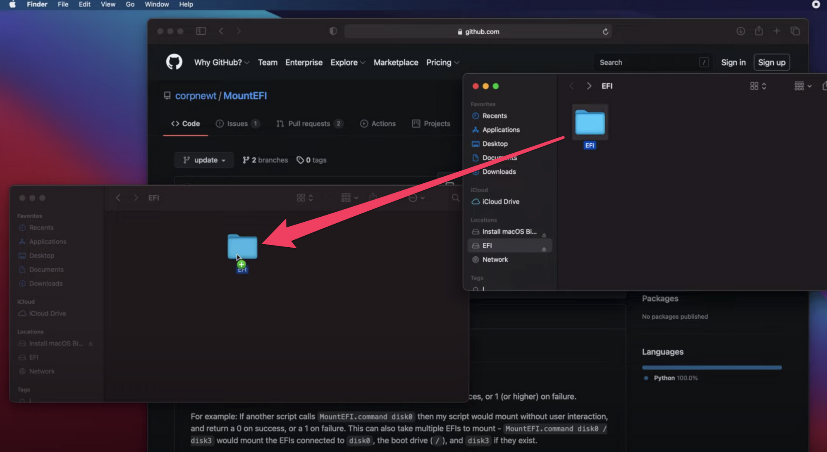Open the Window menu
Image resolution: width=827 pixels, height=452 pixels.
tap(157, 5)
